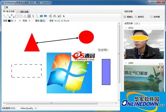Click the VideoQuality - 3 status text
The width and height of the screenshot is (166, 112).
(x=28, y=108)
